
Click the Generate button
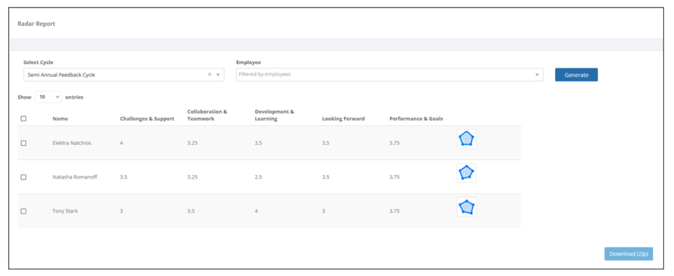576,75
